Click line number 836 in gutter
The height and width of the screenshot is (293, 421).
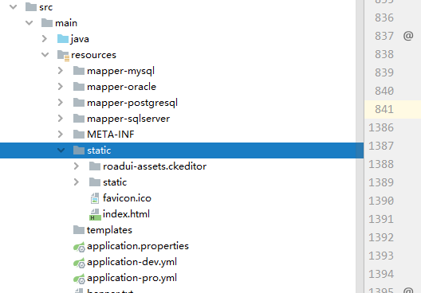[x=384, y=18]
